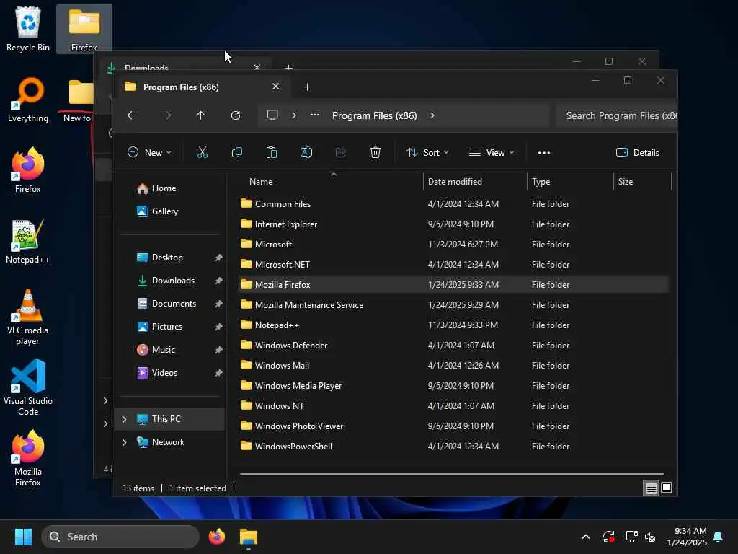This screenshot has height=554, width=738.
Task: Open Recycle Bin desktop icon
Action: point(28,28)
